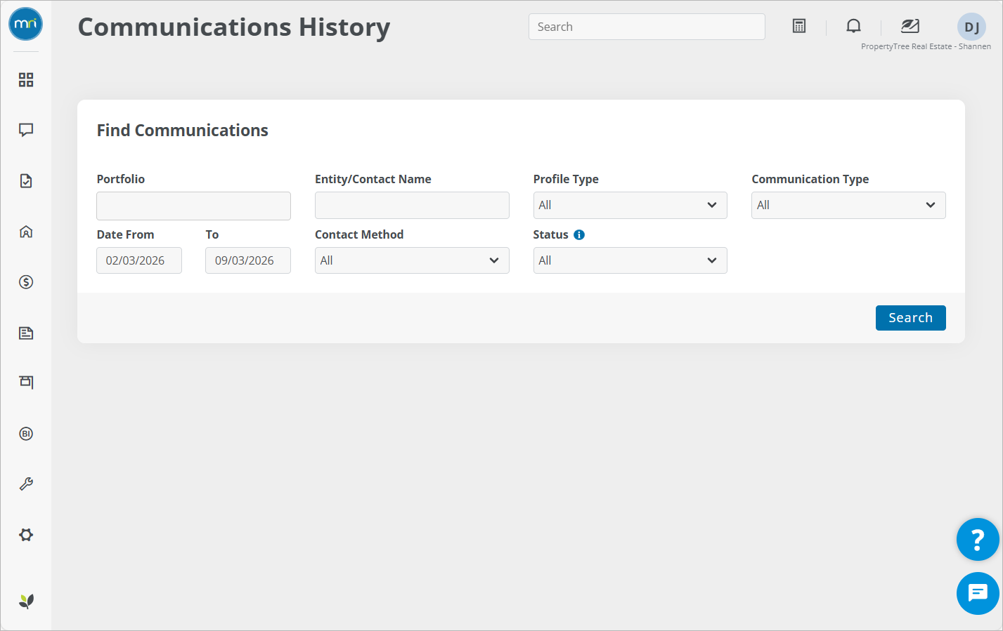Click the leaf box icon in header
The image size is (1003, 631).
point(910,26)
